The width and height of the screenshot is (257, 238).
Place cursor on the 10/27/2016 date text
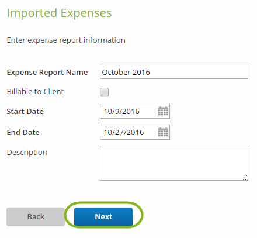point(124,133)
